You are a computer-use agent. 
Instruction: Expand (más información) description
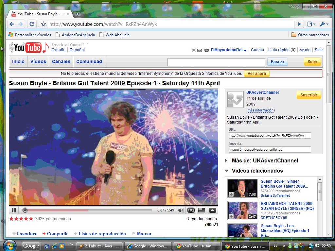tap(260, 110)
